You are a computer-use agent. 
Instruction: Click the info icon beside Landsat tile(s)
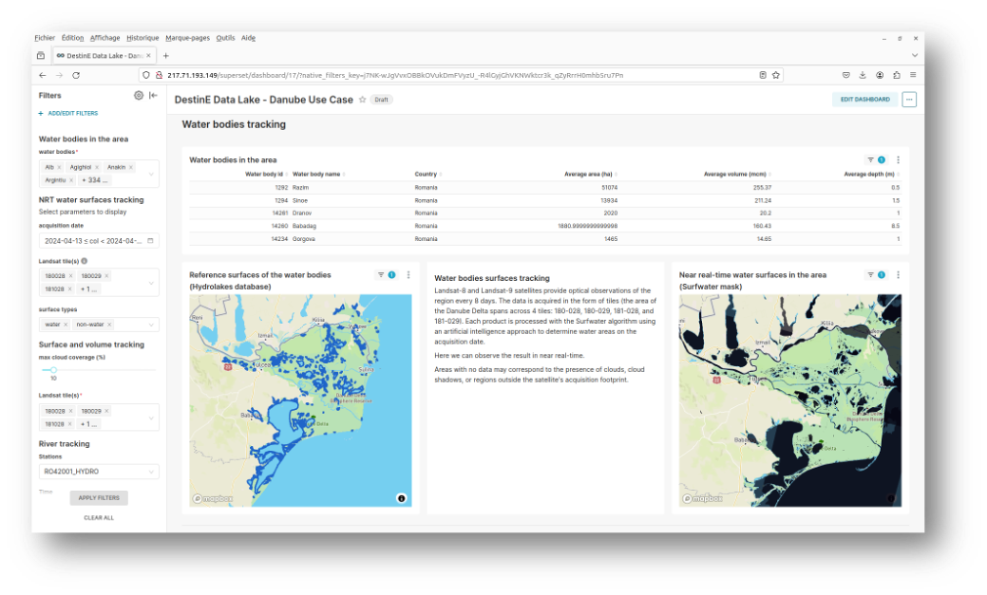(85, 261)
